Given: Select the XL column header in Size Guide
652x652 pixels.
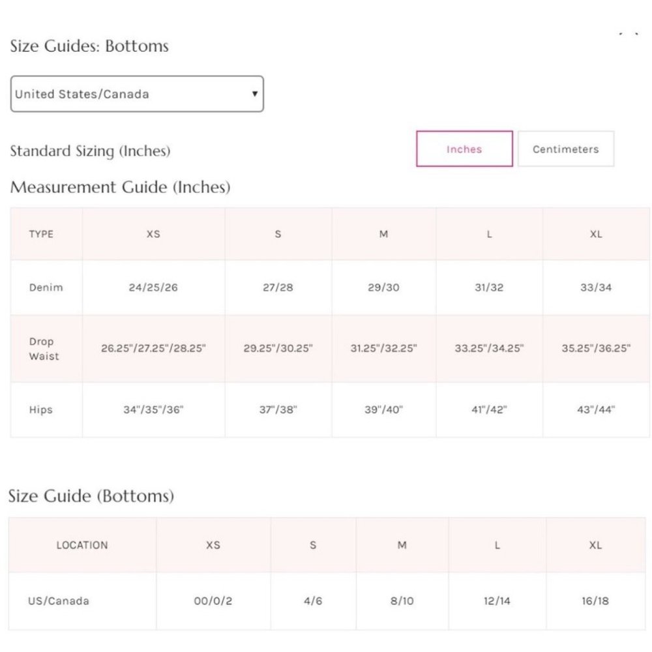Looking at the screenshot, I should tap(596, 545).
